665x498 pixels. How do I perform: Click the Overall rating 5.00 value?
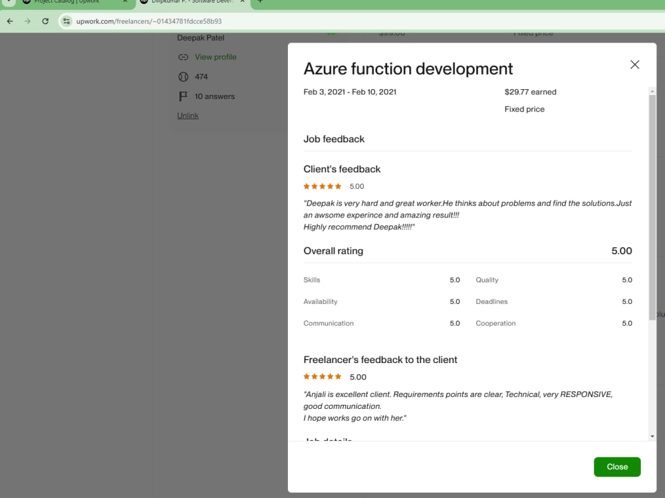pyautogui.click(x=622, y=251)
